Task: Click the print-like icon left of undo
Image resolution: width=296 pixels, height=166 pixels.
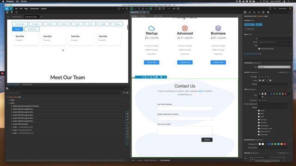Action: pyautogui.click(x=12, y=12)
